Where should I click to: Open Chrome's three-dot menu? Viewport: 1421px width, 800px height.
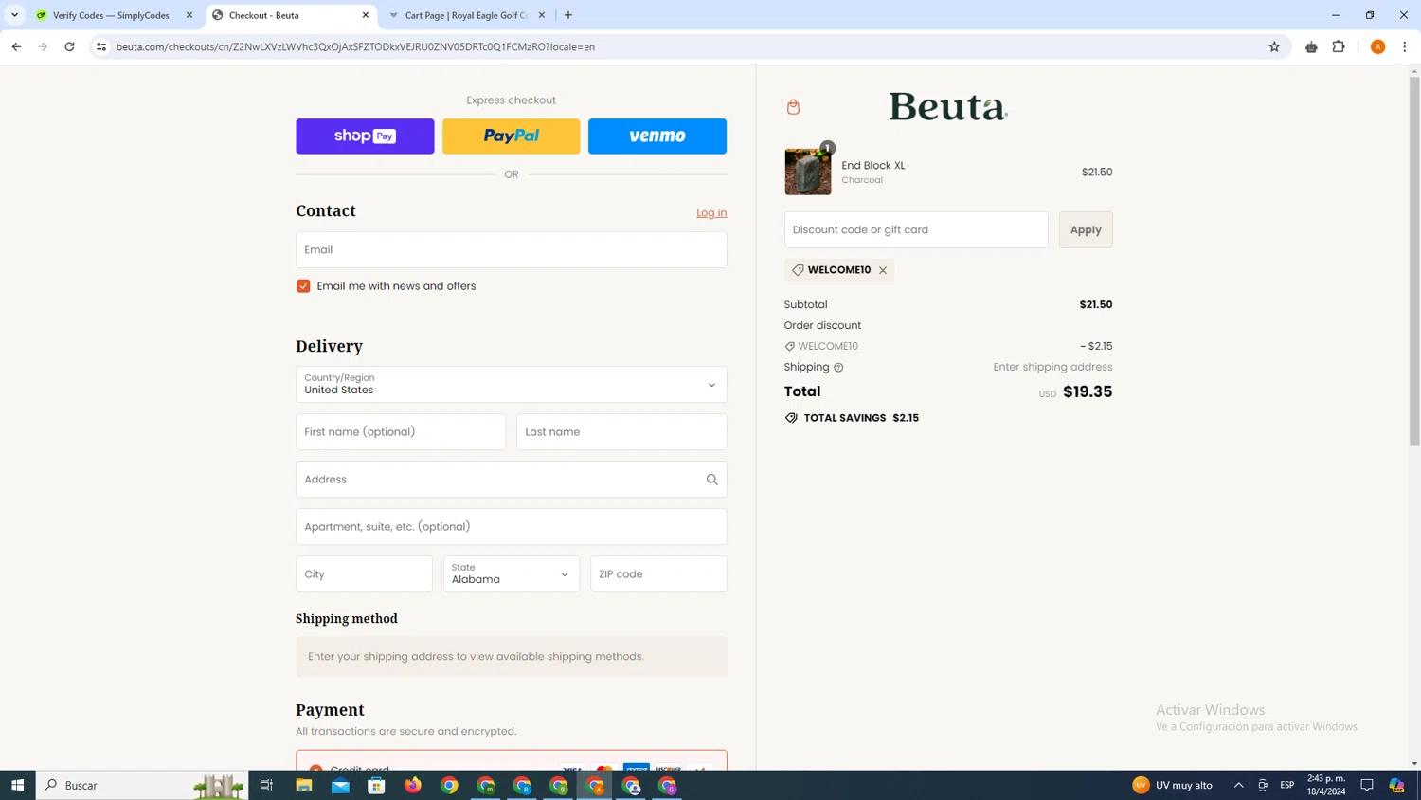click(x=1405, y=46)
